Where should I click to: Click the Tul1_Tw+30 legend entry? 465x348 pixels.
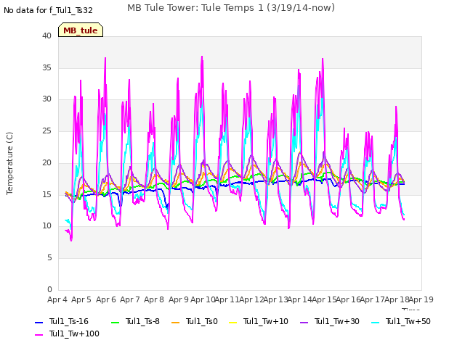click(330, 321)
